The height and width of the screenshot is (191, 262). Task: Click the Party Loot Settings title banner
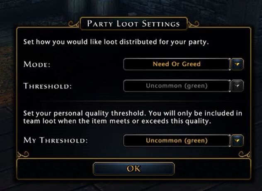pyautogui.click(x=133, y=24)
